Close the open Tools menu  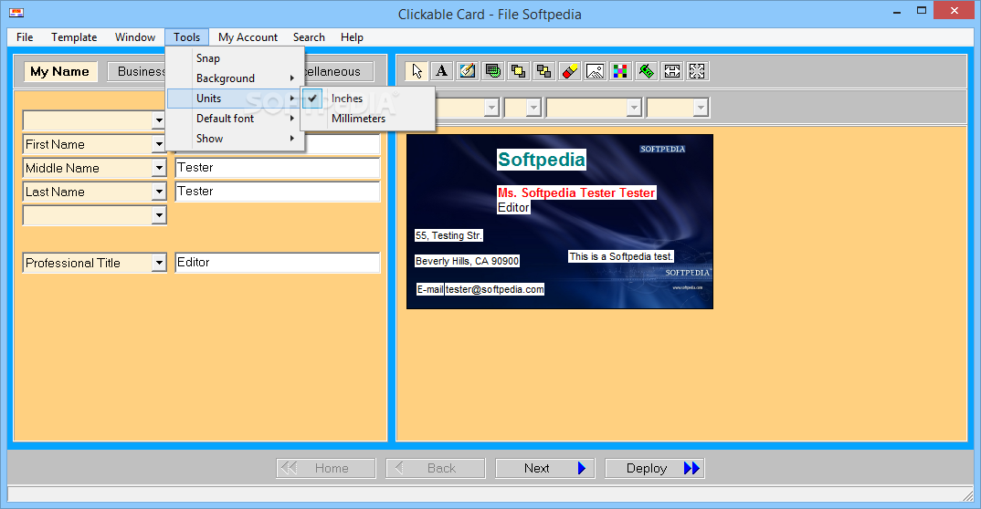click(187, 36)
